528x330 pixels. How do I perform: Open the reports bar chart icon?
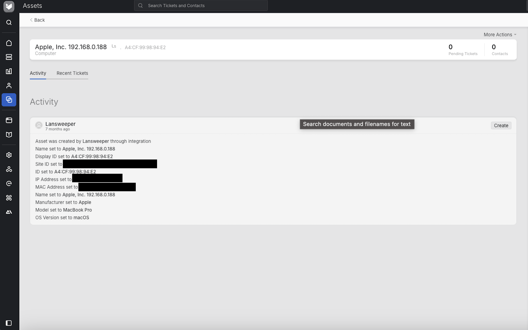9,71
